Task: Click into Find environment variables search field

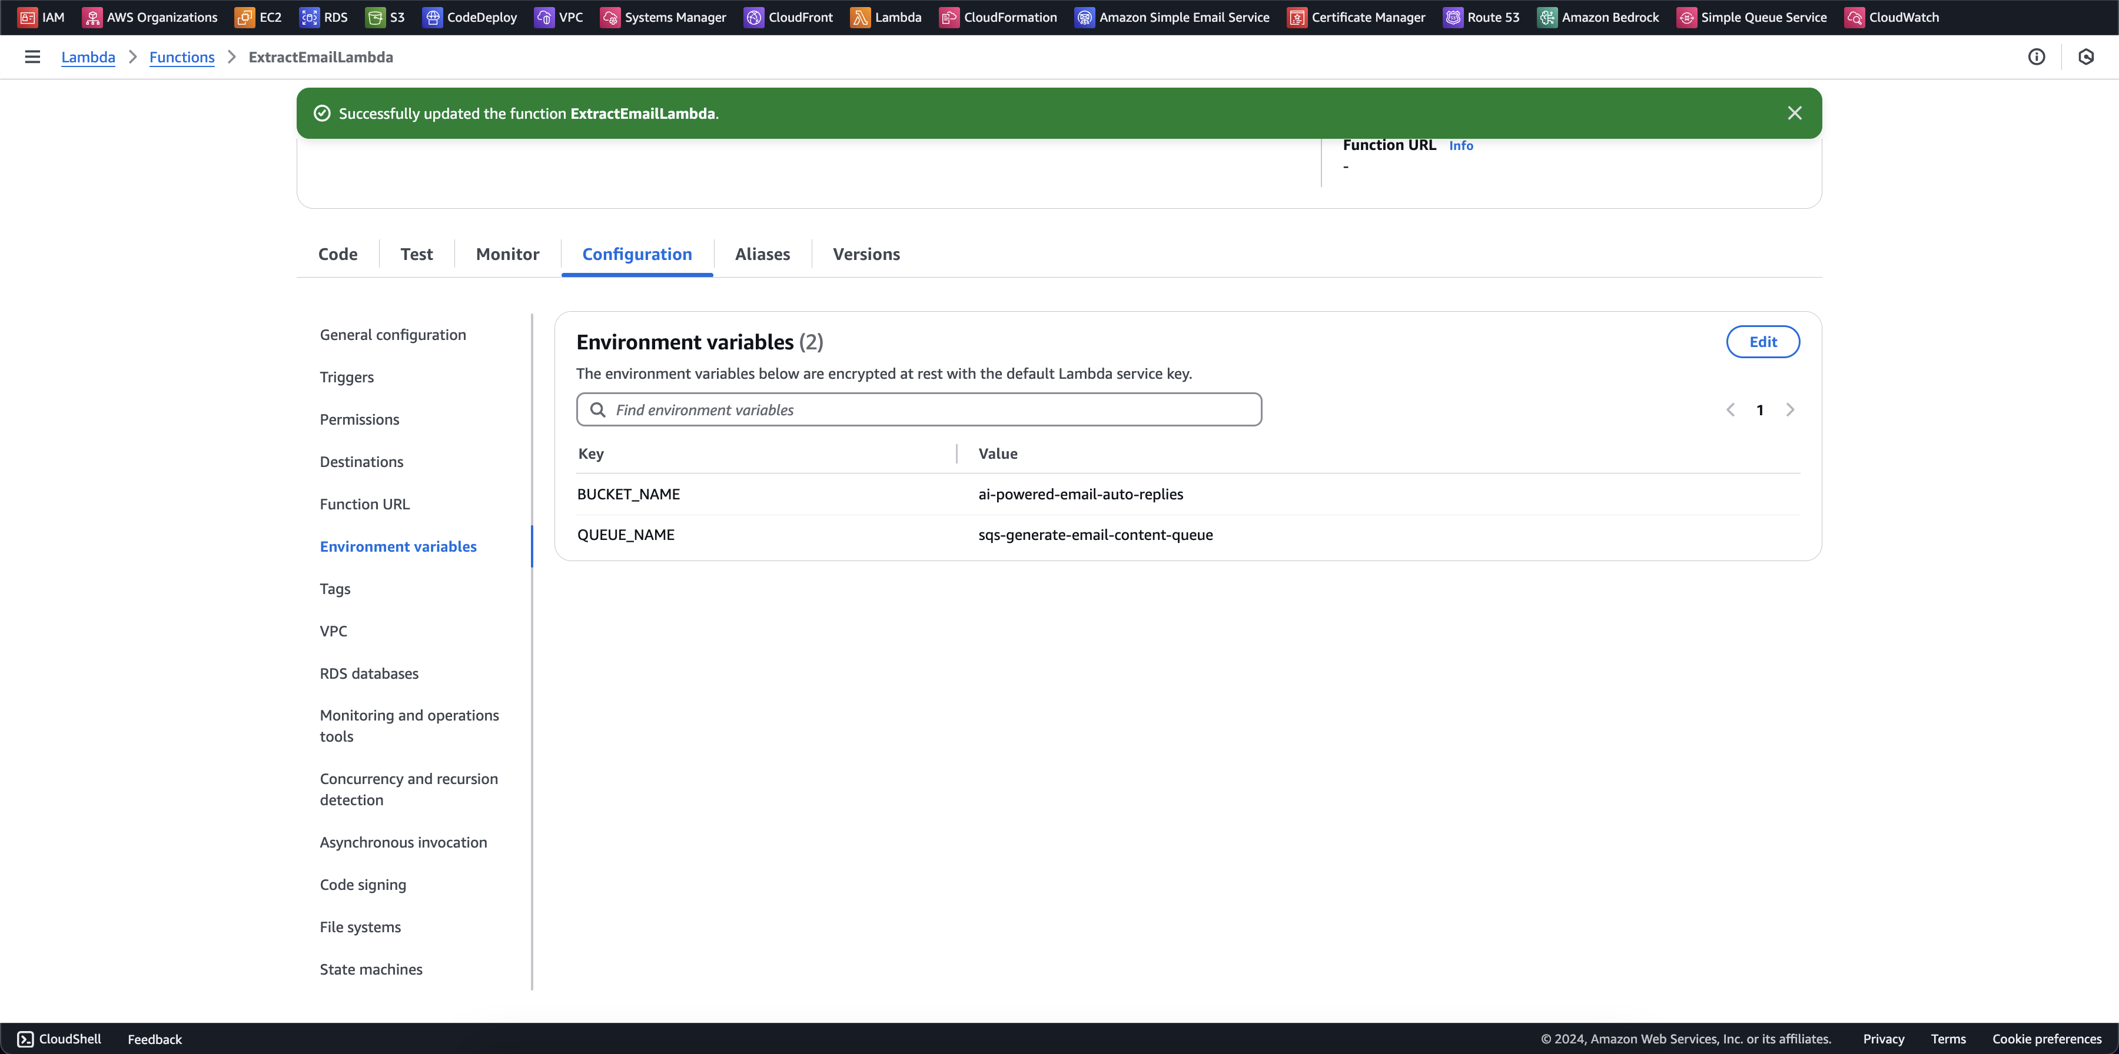Action: coord(919,409)
